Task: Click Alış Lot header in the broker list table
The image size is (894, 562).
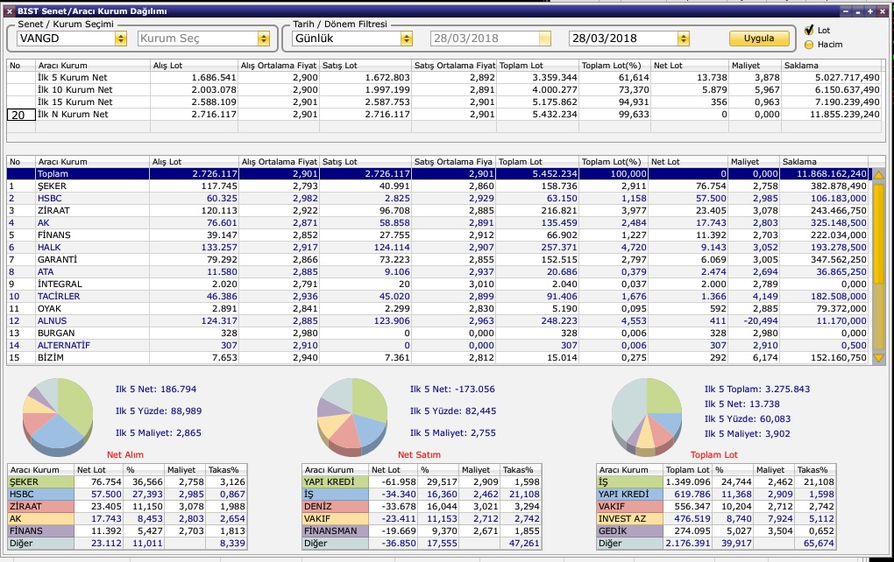Action: (194, 162)
